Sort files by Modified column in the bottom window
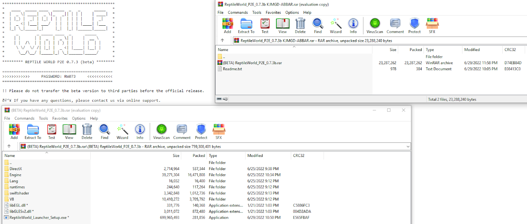This screenshot has height=224, width=527. (x=255, y=156)
